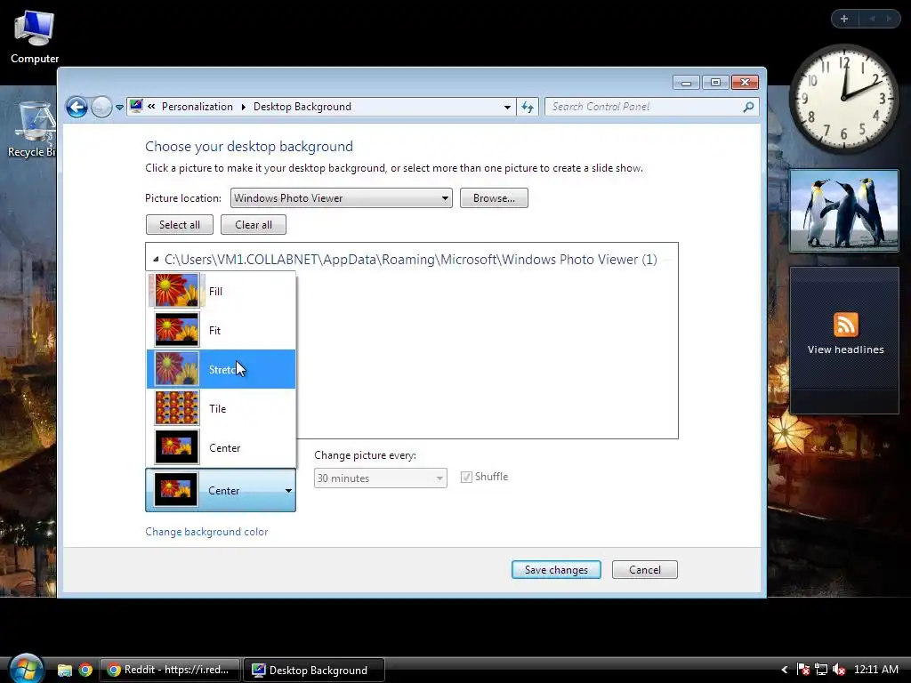Click the refresh button beside address bar
Image resolution: width=911 pixels, height=683 pixels.
pos(528,107)
